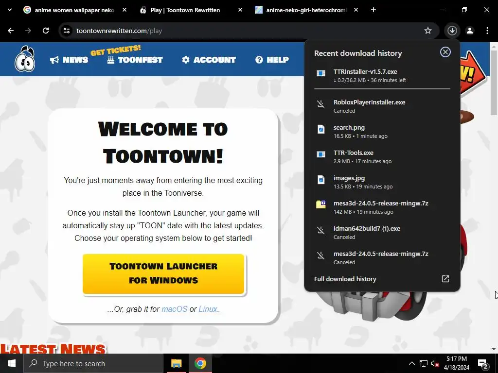Open the notification center icon
The height and width of the screenshot is (373, 498).
coord(483,364)
